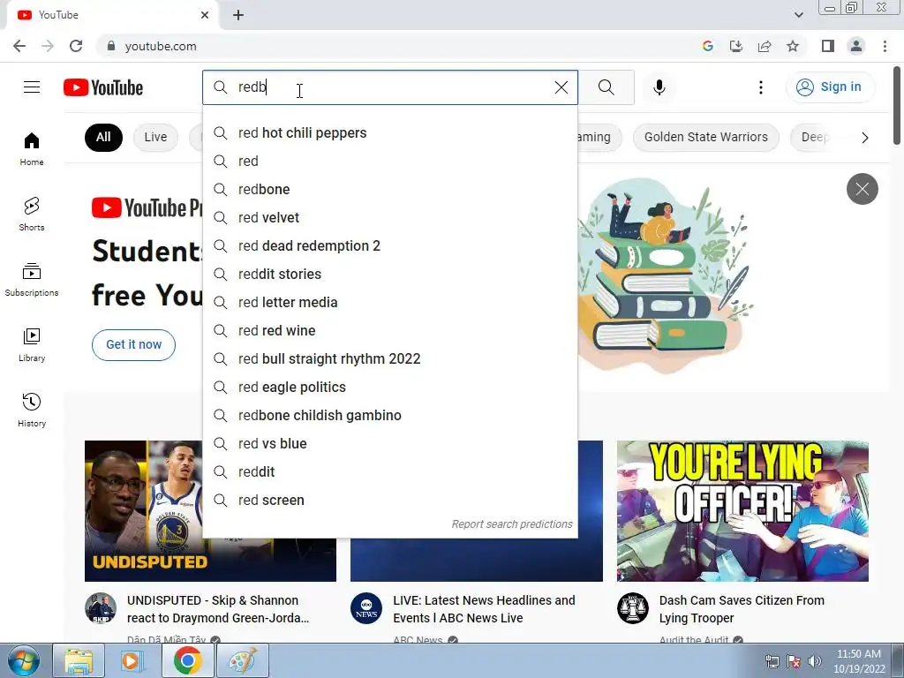Open Subscriptions in the sidebar
The image size is (904, 678).
[x=32, y=279]
